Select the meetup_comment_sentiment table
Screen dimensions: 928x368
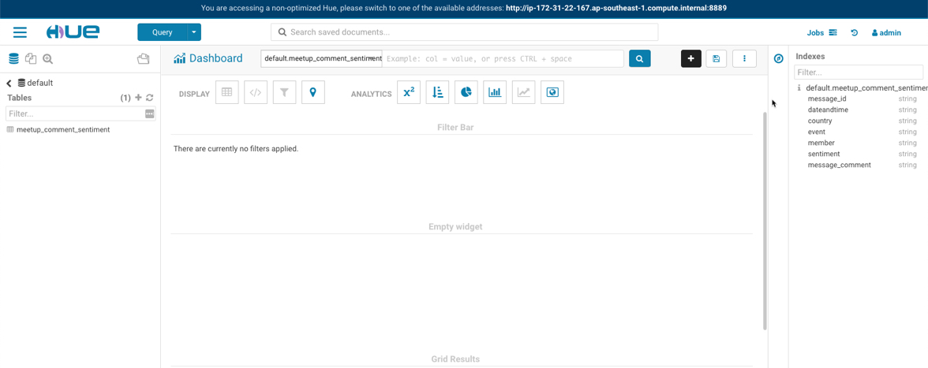[63, 129]
